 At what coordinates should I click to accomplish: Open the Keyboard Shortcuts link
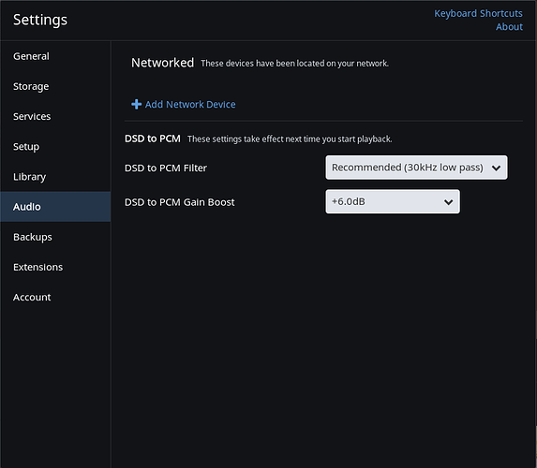coord(479,13)
